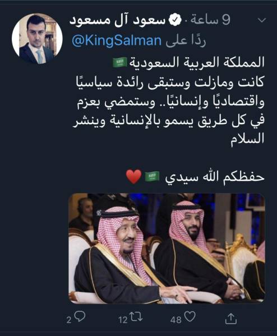This screenshot has height=336, width=277.
Task: Click the ردًا على reply label
Action: click(186, 41)
